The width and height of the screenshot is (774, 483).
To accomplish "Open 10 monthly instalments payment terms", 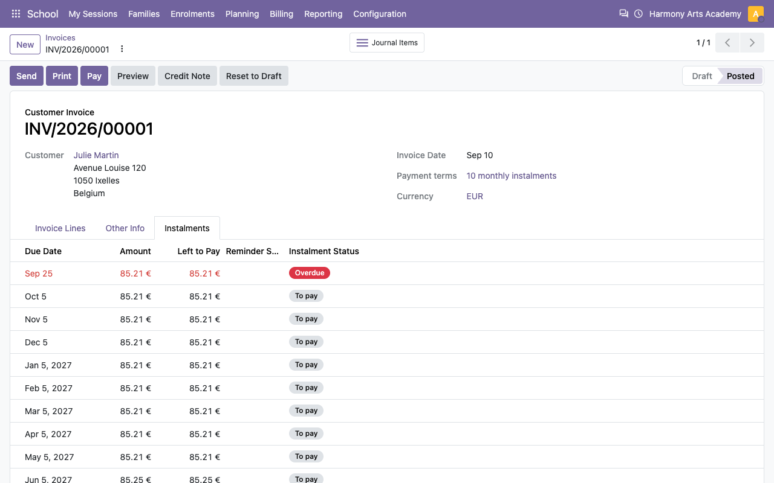I will [512, 176].
